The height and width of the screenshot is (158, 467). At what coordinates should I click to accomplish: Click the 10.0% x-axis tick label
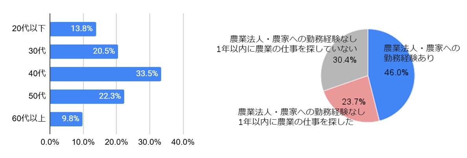coord(83,142)
